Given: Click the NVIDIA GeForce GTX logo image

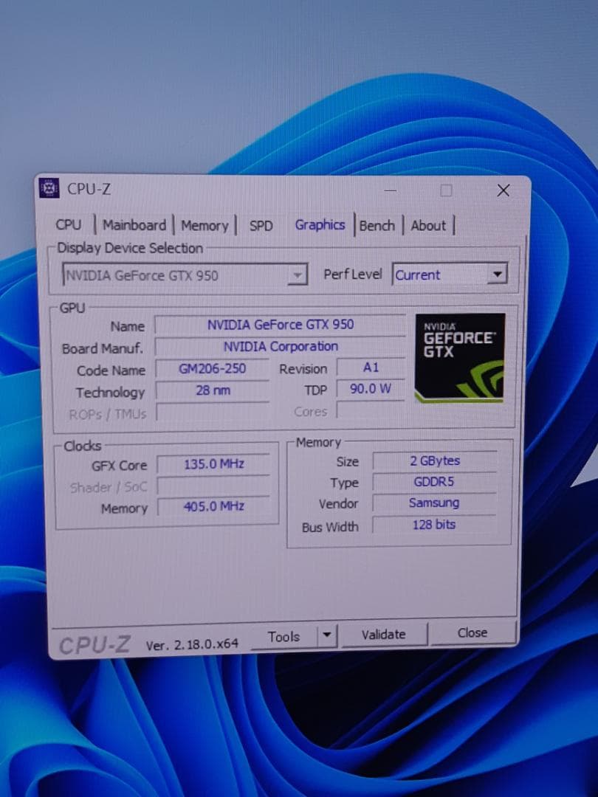Looking at the screenshot, I should (x=459, y=356).
